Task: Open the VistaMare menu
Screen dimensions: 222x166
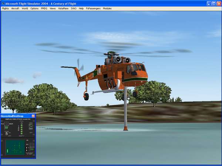Action: click(63, 8)
